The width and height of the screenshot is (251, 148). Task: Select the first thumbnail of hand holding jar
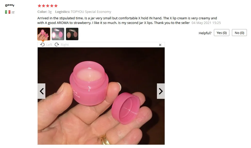[44, 34]
